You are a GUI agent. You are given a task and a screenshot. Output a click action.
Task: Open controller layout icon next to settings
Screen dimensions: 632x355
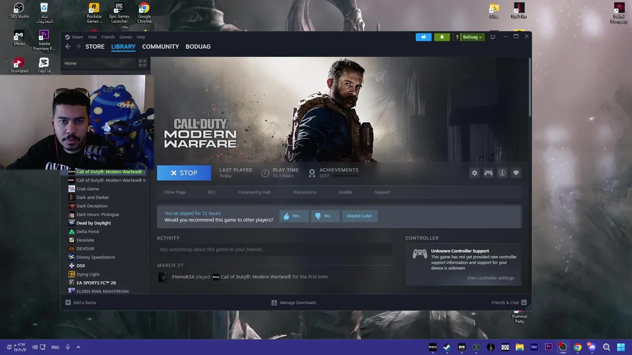pos(488,173)
